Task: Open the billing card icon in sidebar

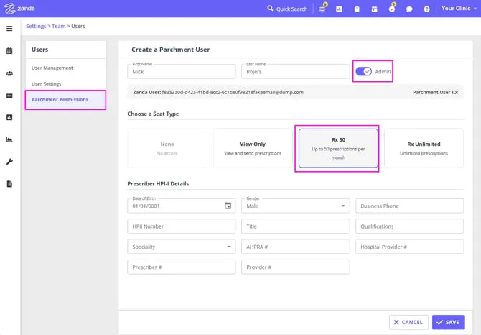Action: 9,96
